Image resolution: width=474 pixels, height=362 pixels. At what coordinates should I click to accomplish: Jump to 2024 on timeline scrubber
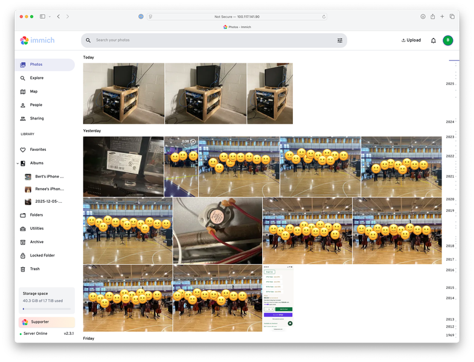(450, 122)
